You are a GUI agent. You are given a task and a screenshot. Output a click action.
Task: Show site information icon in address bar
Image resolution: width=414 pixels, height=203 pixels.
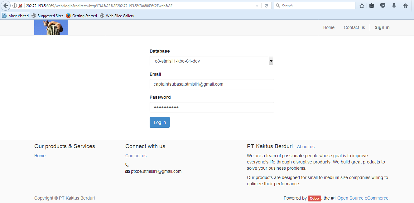(x=15, y=6)
